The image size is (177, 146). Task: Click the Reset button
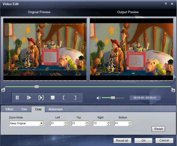click(x=158, y=129)
